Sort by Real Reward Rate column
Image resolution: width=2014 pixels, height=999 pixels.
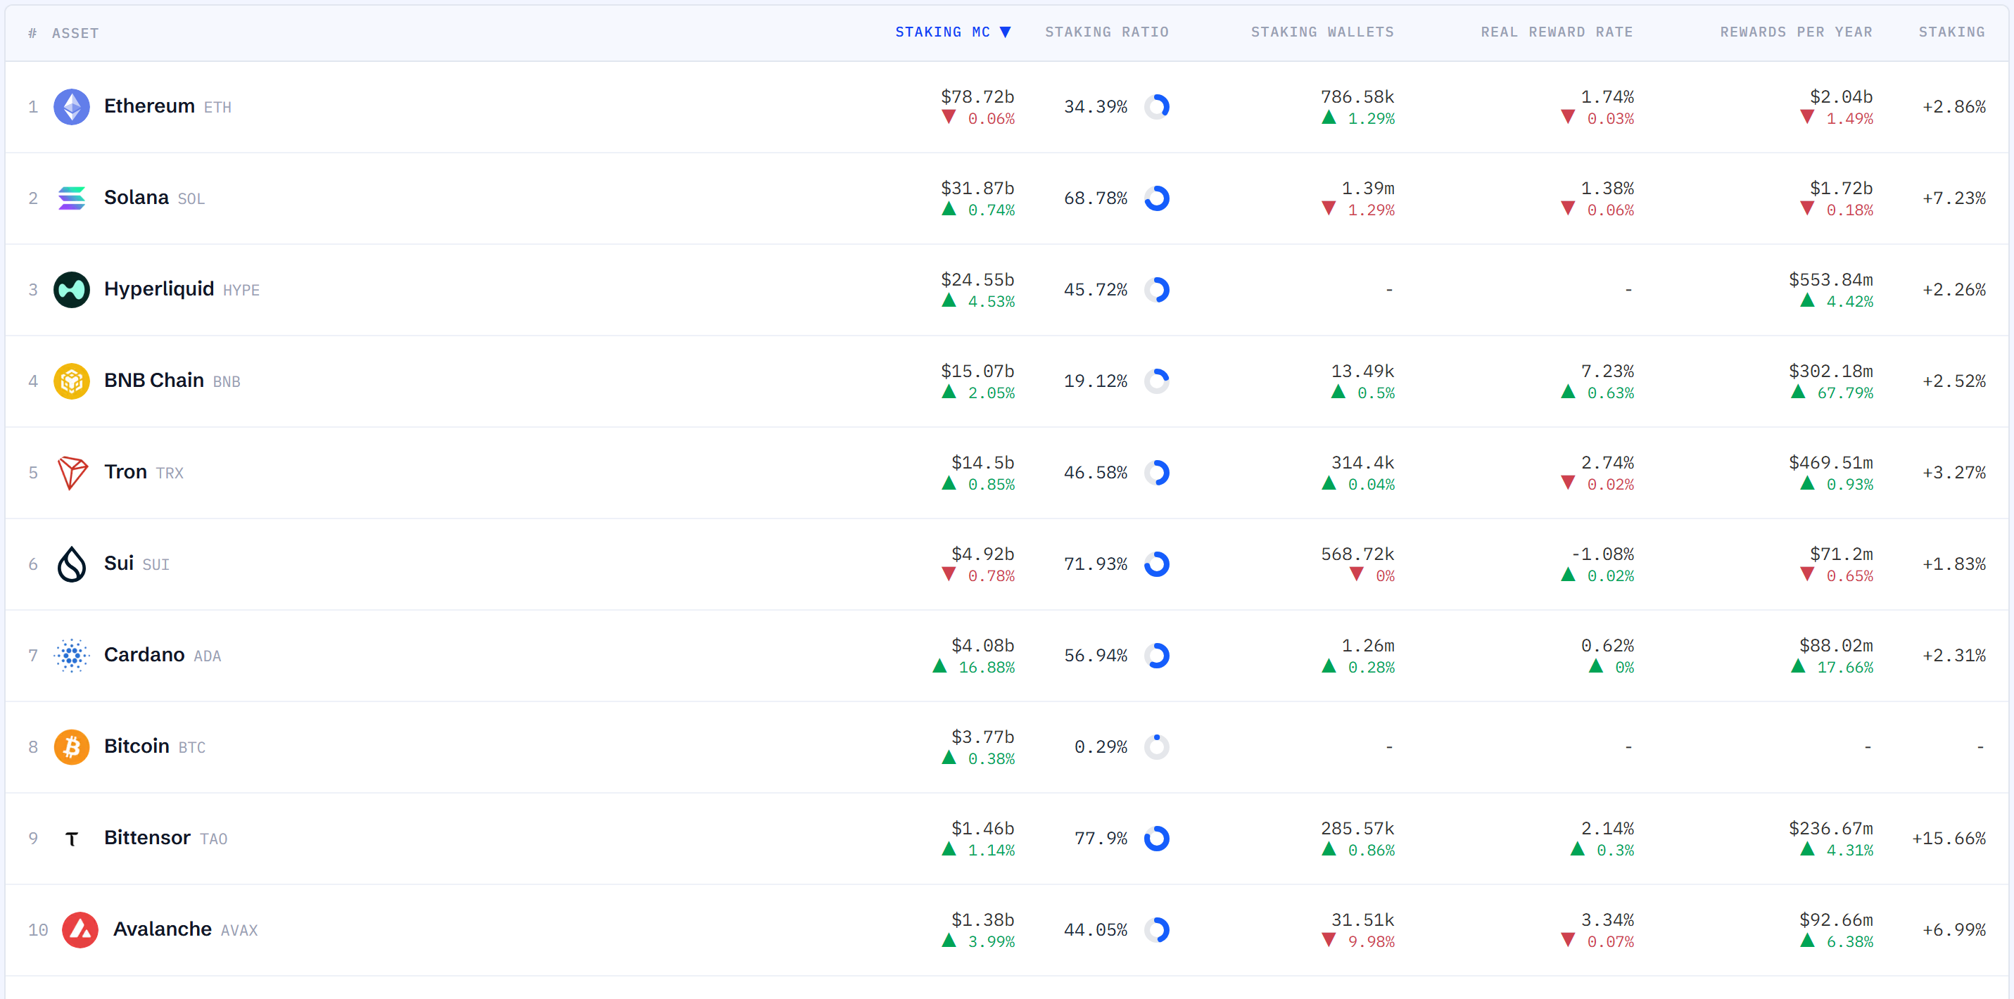tap(1557, 32)
